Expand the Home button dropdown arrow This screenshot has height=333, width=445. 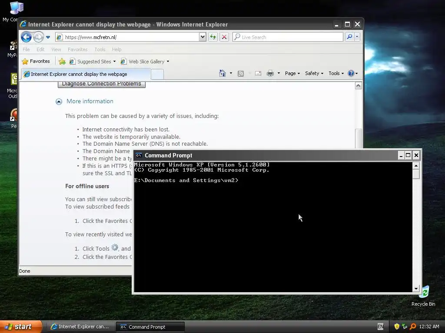(x=231, y=73)
